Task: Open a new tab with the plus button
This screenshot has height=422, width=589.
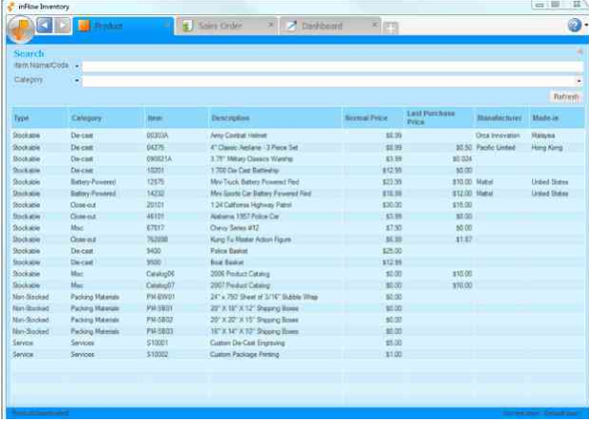Action: 391,28
